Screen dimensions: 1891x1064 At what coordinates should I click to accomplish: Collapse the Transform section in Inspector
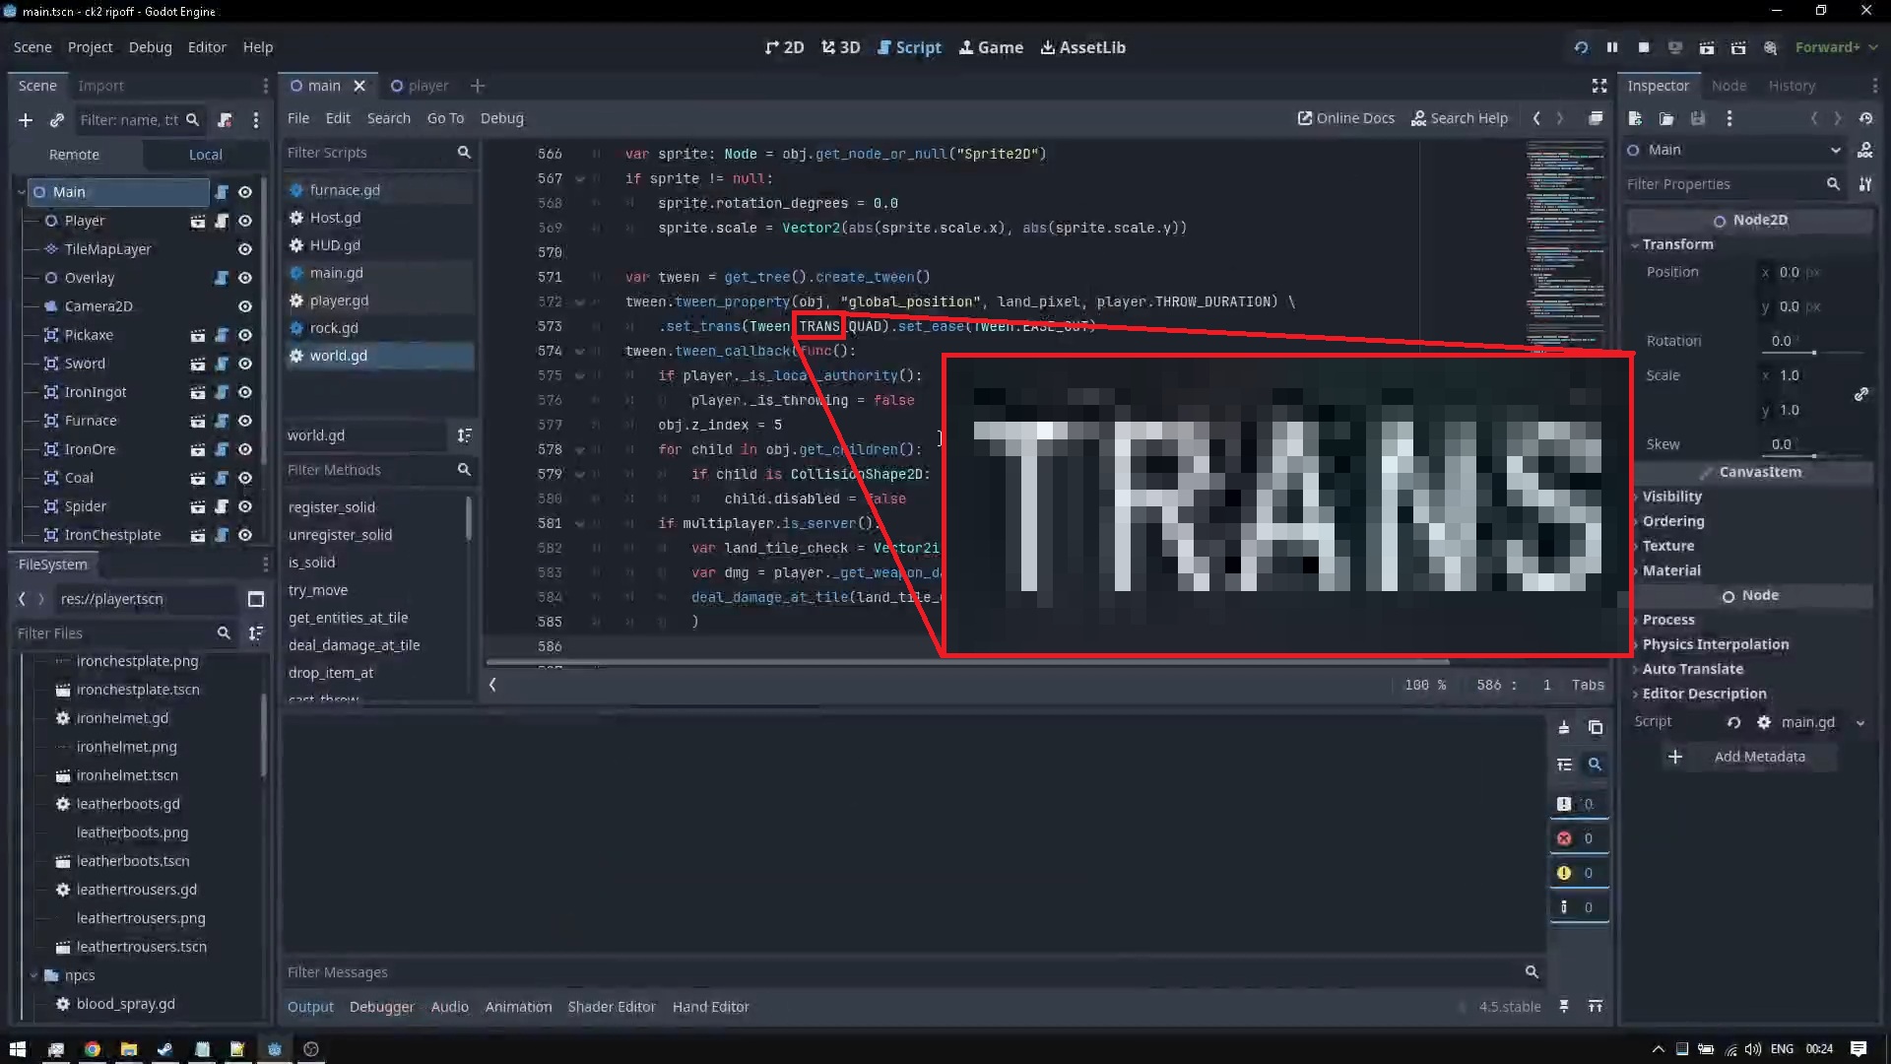1677,244
